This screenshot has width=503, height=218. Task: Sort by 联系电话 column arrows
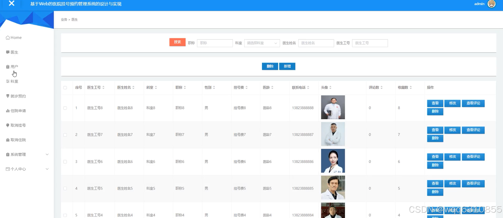coord(308,87)
